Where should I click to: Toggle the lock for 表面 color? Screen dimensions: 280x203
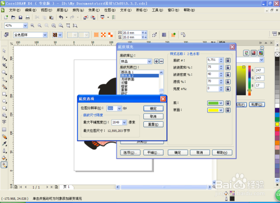pos(228,110)
